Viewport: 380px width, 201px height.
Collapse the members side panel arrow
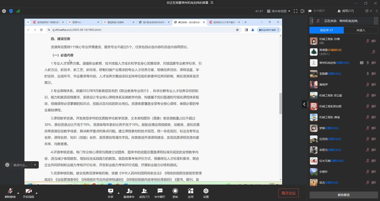(x=304, y=104)
